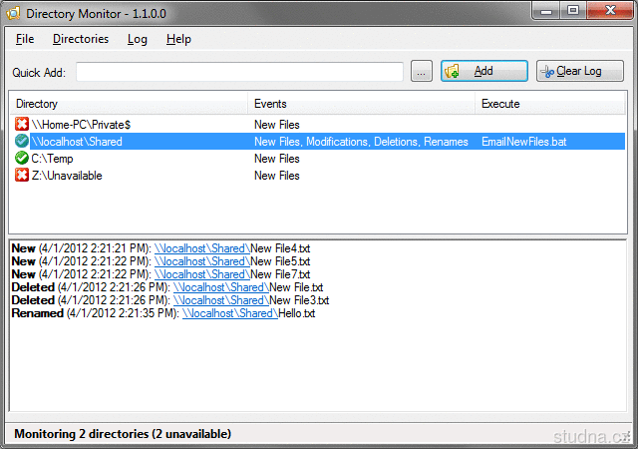Select the \\localhost\Shared directory row
The height and width of the screenshot is (449, 638).
[317, 142]
